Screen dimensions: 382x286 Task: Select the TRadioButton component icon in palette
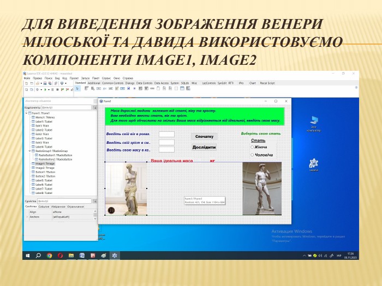[x=134, y=88]
